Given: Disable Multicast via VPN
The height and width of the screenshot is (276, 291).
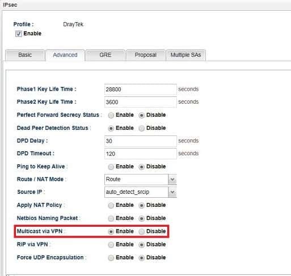Looking at the screenshot, I should point(141,232).
